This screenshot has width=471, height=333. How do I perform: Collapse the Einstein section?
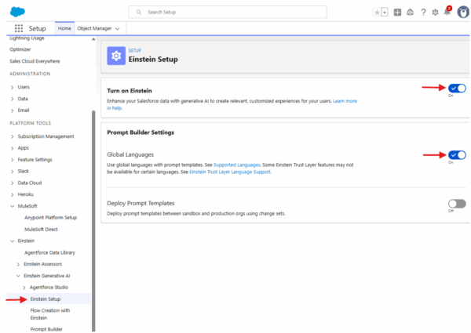point(13,241)
